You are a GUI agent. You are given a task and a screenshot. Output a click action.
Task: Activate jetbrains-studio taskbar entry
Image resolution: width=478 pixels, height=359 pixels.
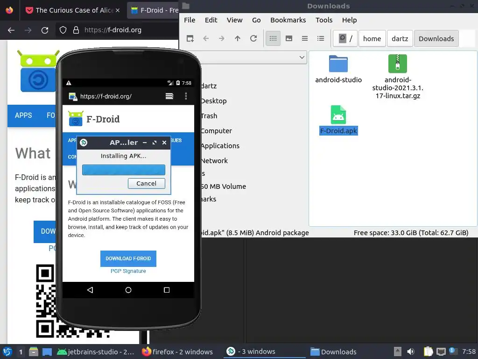click(x=95, y=352)
